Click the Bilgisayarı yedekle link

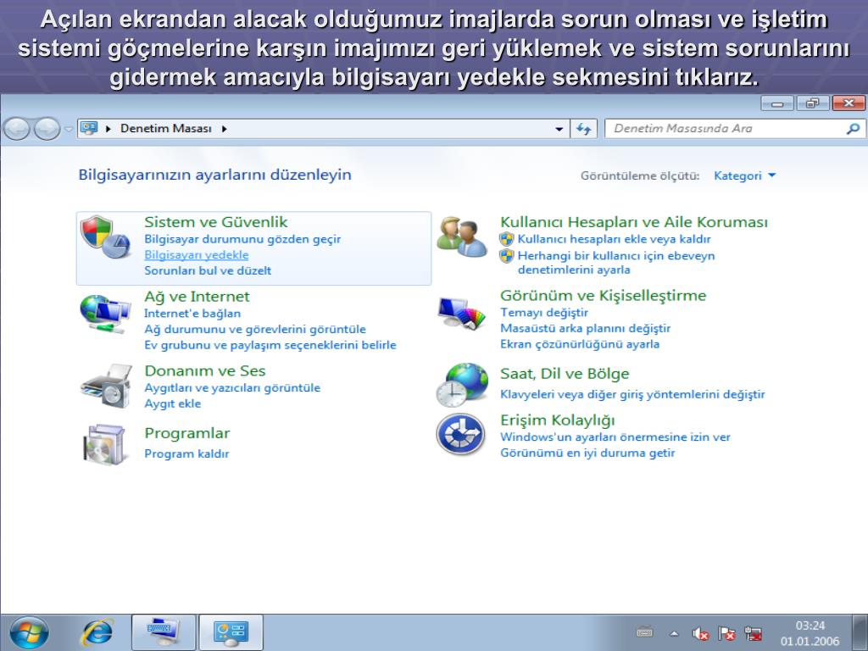197,254
